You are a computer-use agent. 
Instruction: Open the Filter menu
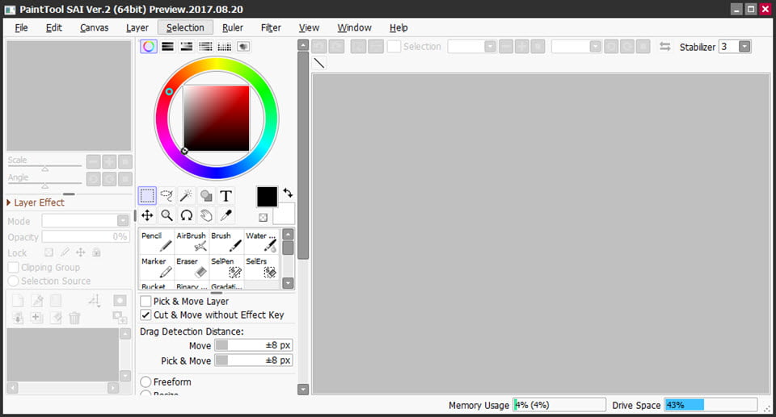pos(271,27)
